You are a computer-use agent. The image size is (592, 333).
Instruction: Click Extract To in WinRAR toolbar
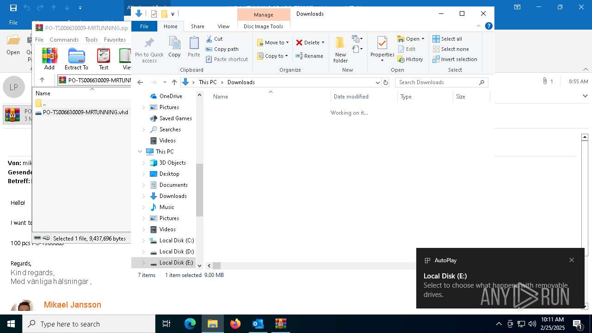(x=76, y=59)
